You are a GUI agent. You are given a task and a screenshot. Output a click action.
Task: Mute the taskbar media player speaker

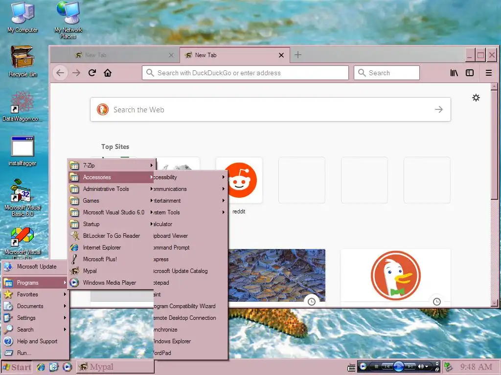click(x=421, y=367)
